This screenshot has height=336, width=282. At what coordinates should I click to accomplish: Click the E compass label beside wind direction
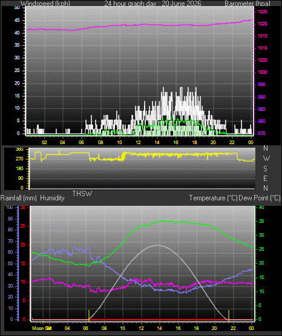pyautogui.click(x=265, y=178)
